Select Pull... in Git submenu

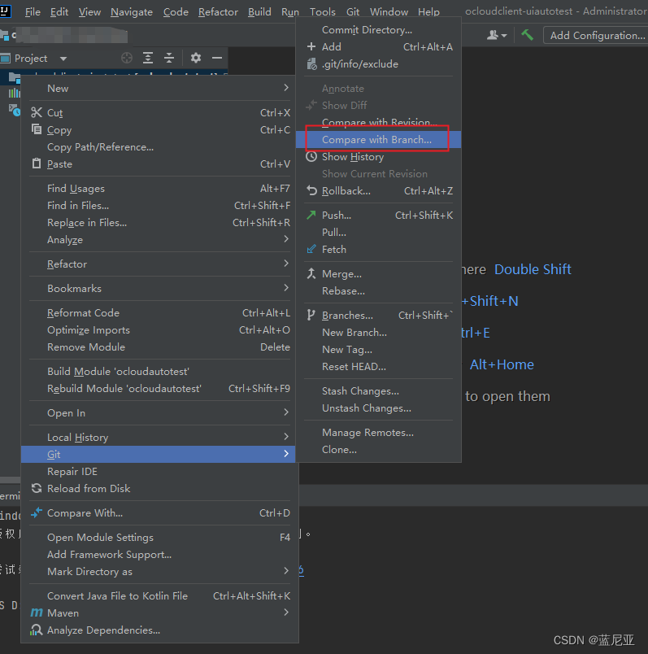click(378, 232)
